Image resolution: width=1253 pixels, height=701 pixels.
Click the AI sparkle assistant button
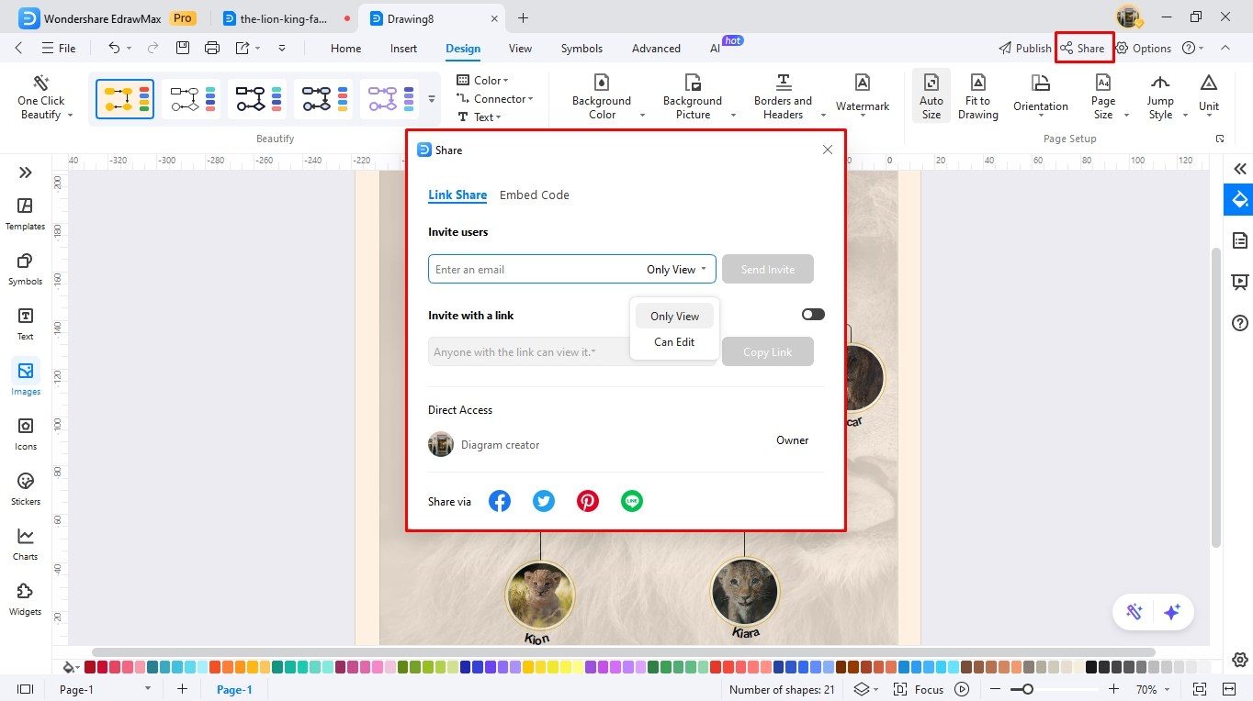coord(1171,612)
